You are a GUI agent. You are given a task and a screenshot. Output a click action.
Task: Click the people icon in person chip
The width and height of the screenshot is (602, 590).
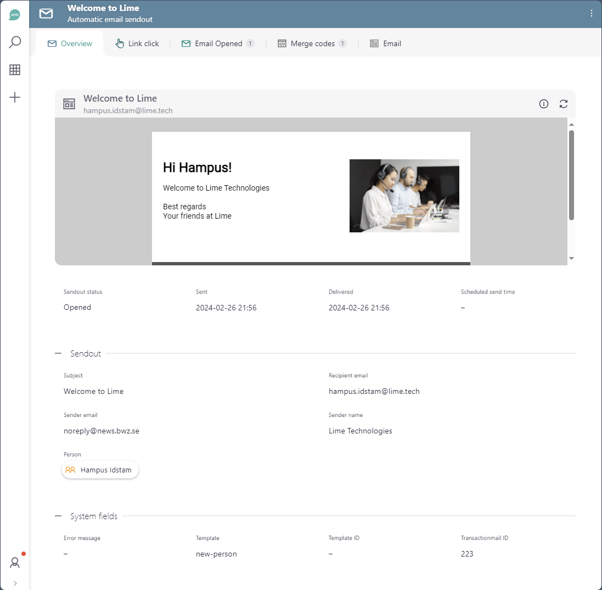click(x=70, y=470)
